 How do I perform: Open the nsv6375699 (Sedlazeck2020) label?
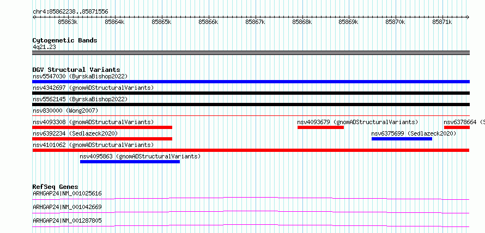(x=414, y=133)
